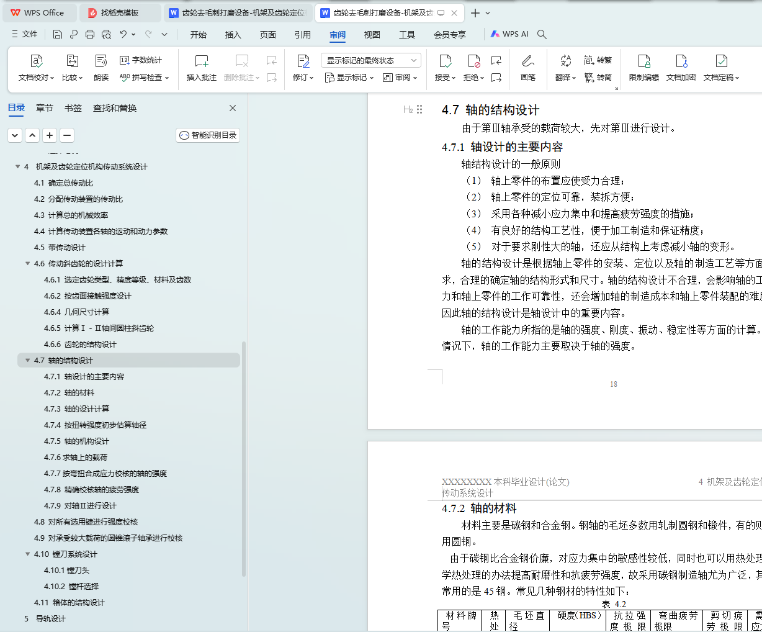Screen dimensions: 762x632
Task: Switch to the 找稻壳模板 window tab
Action: 120,12
